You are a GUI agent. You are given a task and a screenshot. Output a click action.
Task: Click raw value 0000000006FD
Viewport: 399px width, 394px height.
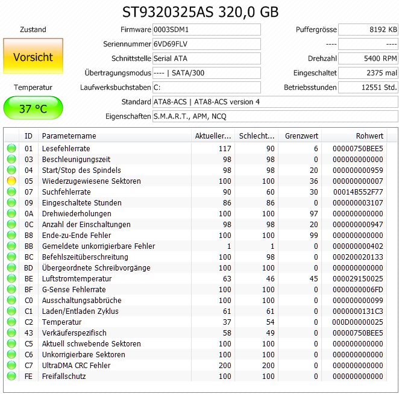coord(358,289)
